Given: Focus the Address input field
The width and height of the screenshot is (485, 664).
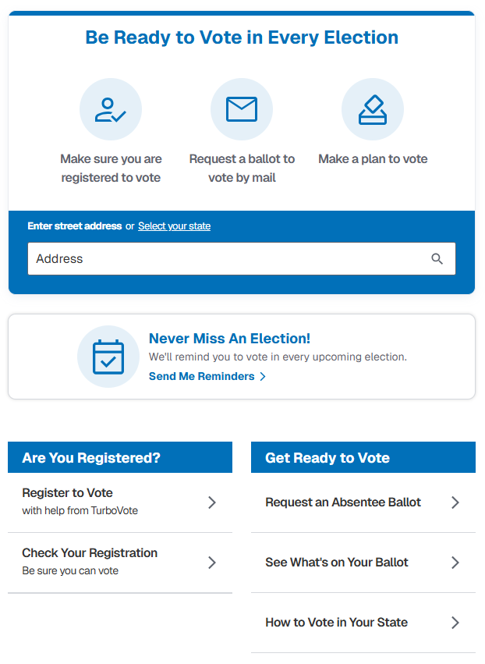Looking at the screenshot, I should [x=226, y=259].
